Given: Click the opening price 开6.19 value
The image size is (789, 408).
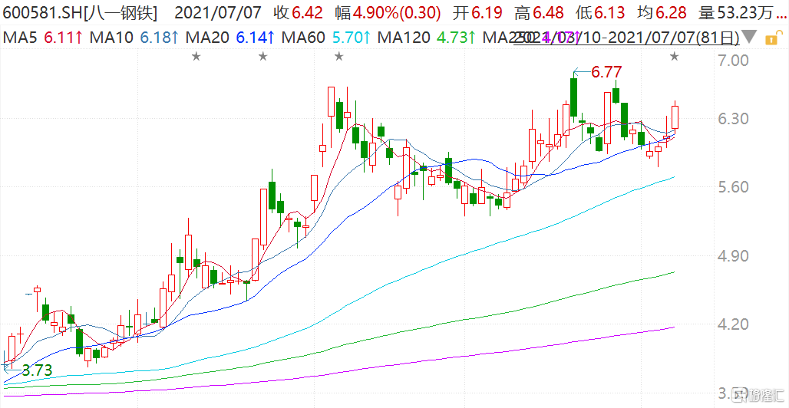Looking at the screenshot, I should coord(477,14).
